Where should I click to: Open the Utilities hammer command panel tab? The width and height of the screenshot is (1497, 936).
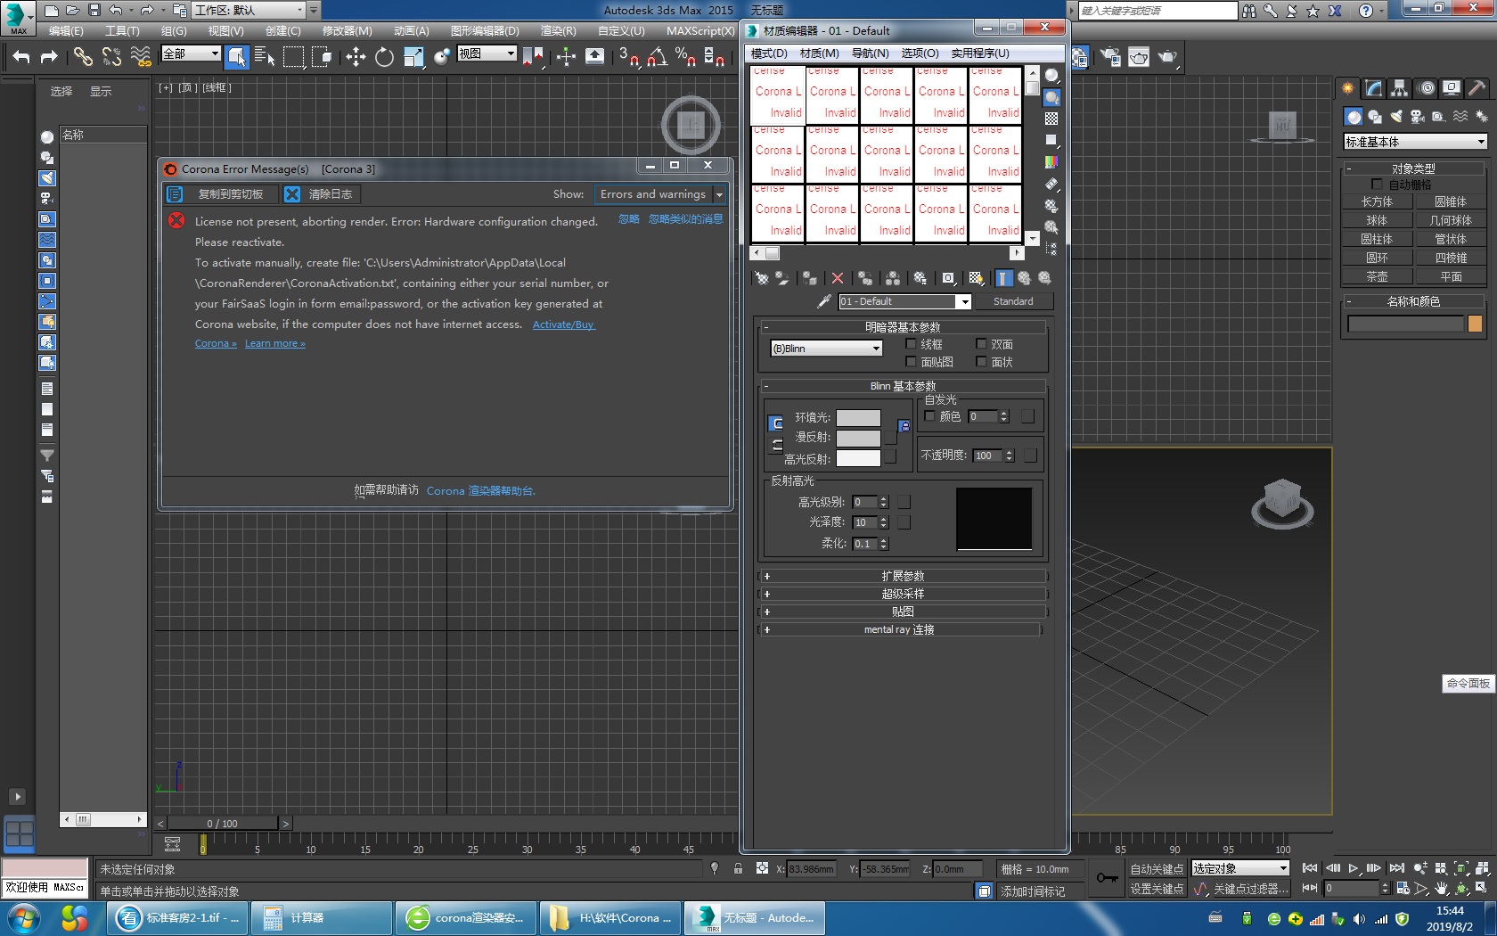pyautogui.click(x=1477, y=87)
